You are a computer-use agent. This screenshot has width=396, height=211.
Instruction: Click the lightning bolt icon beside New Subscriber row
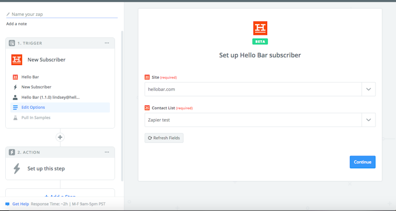[x=15, y=87]
